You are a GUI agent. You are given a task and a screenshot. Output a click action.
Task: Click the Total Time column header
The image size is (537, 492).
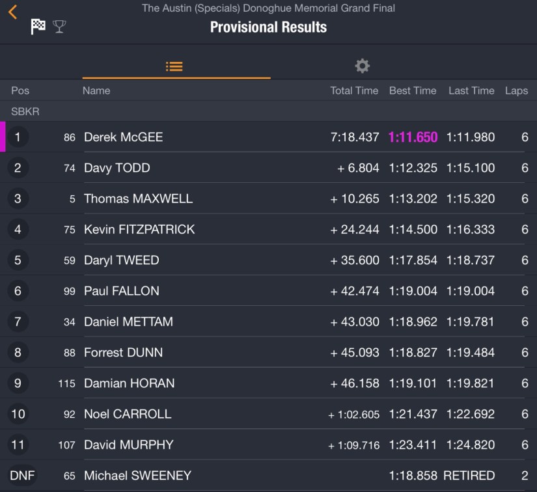point(354,90)
